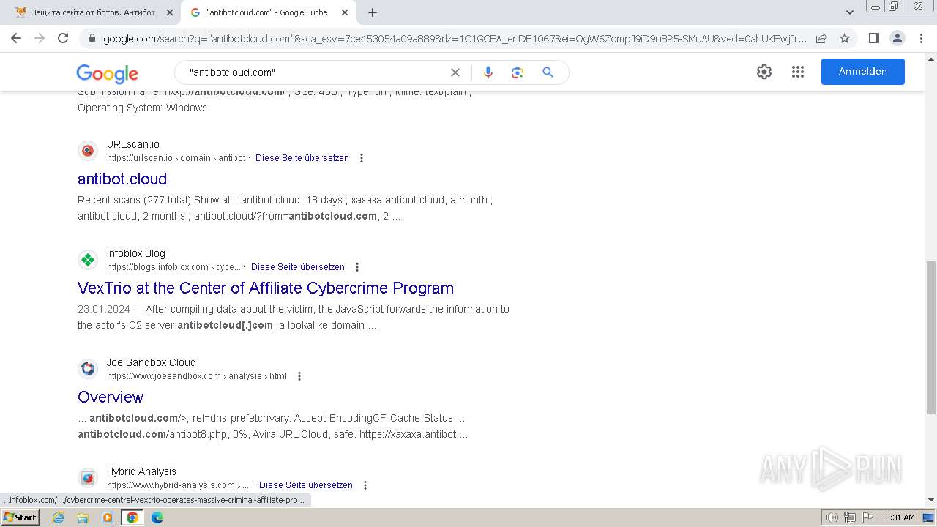Reload the current page
The height and width of the screenshot is (527, 937).
pos(63,38)
